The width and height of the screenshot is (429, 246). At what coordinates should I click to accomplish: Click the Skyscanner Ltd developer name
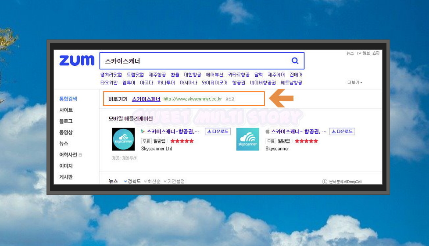pyautogui.click(x=157, y=149)
